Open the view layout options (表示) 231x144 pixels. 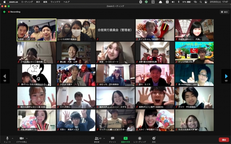pos(224,12)
